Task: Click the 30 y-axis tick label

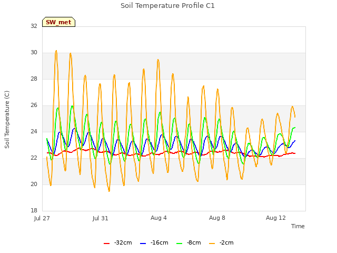Action: point(34,53)
